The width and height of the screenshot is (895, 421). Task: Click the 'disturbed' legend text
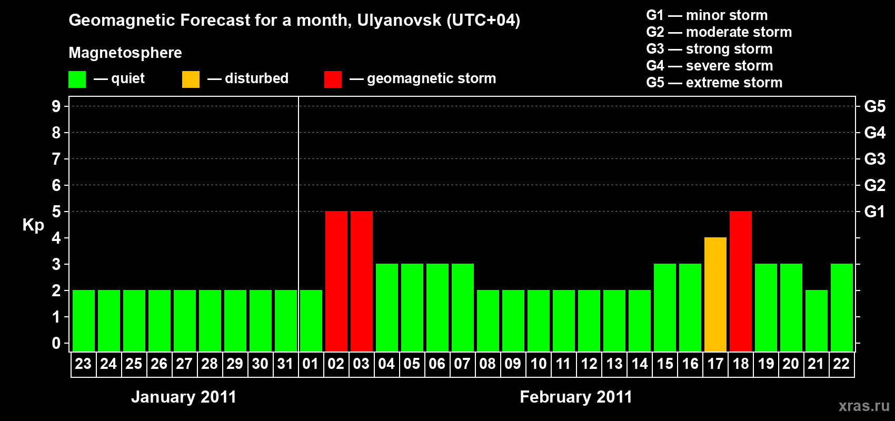pyautogui.click(x=256, y=78)
